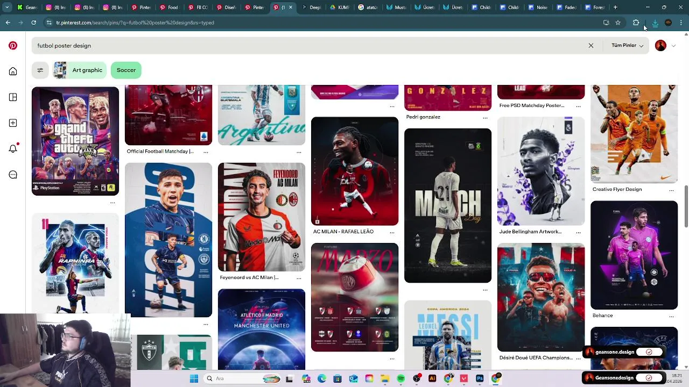Bookmark this page with the star icon
Viewport: 689px width, 387px height.
pos(618,23)
